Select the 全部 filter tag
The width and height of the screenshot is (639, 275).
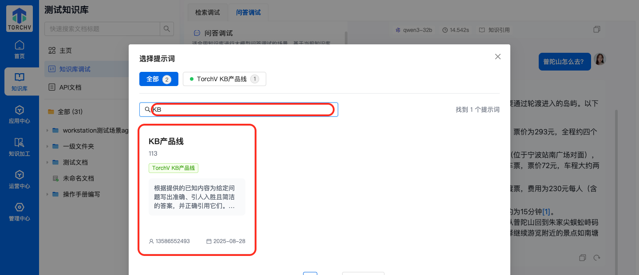click(158, 79)
